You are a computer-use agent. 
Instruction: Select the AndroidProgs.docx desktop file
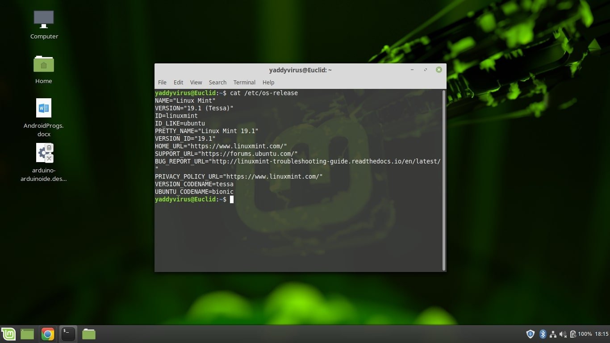pos(44,118)
